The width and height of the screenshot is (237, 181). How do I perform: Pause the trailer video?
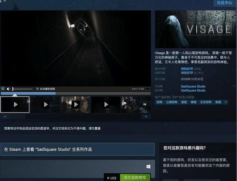pyautogui.click(x=3, y=89)
